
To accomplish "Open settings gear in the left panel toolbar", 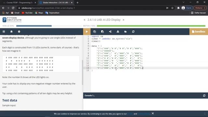I will pos(19,32).
